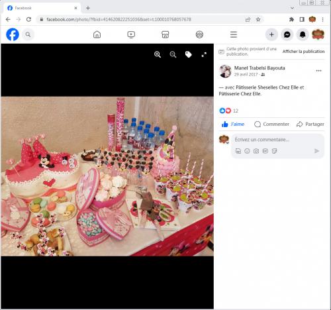Click the Create plus button
Image resolution: width=331 pixels, height=310 pixels.
pyautogui.click(x=271, y=34)
